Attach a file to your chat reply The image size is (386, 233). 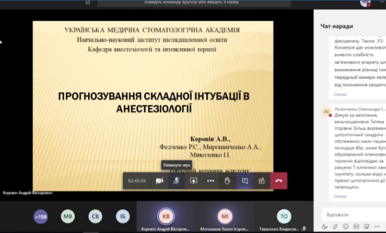(335, 227)
